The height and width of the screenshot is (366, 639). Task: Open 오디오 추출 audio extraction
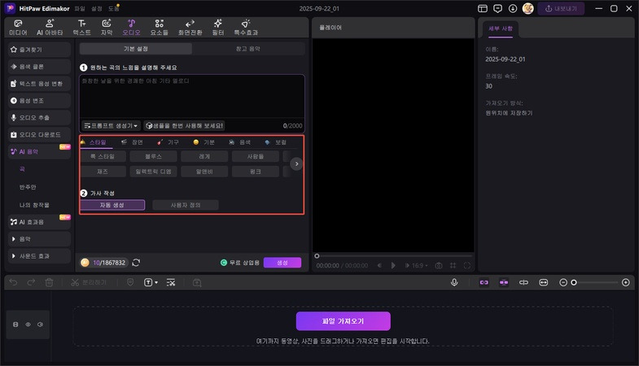click(x=39, y=118)
